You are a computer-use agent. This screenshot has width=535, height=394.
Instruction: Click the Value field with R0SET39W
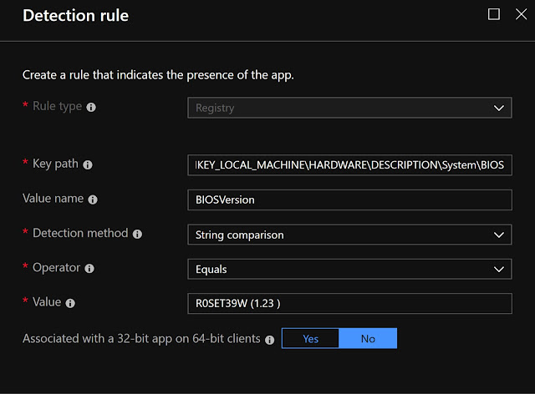[349, 303]
